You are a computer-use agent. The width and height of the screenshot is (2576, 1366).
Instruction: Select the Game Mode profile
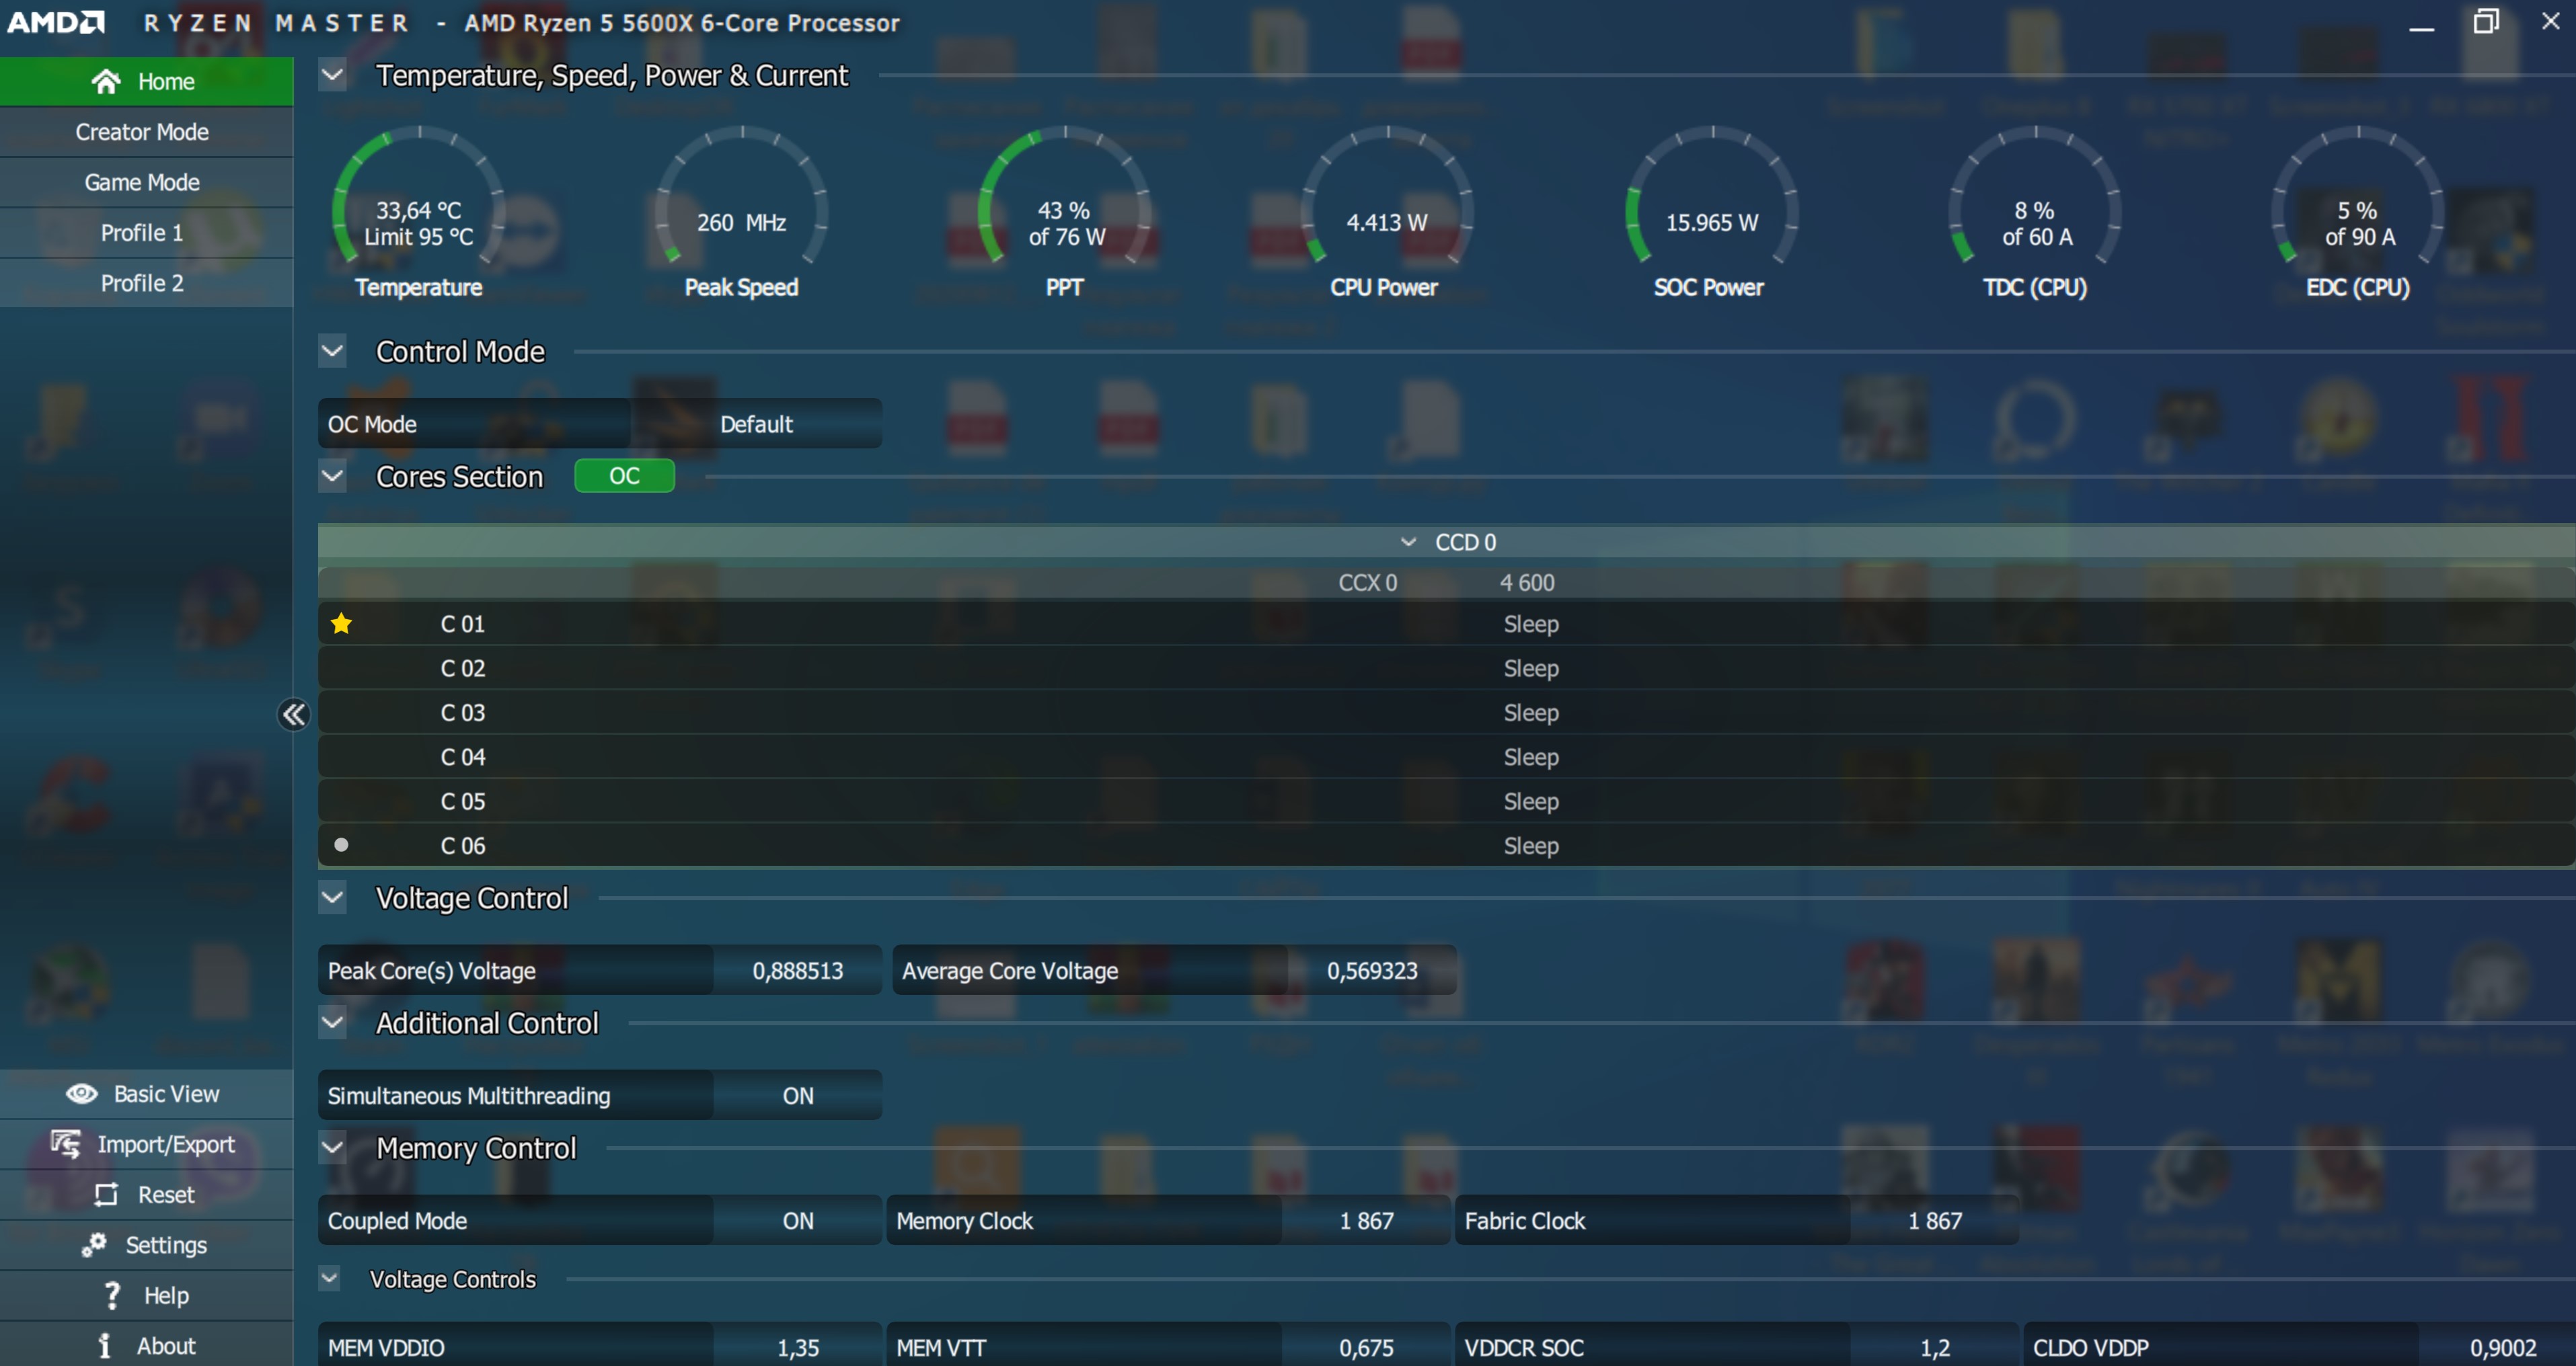(x=142, y=182)
